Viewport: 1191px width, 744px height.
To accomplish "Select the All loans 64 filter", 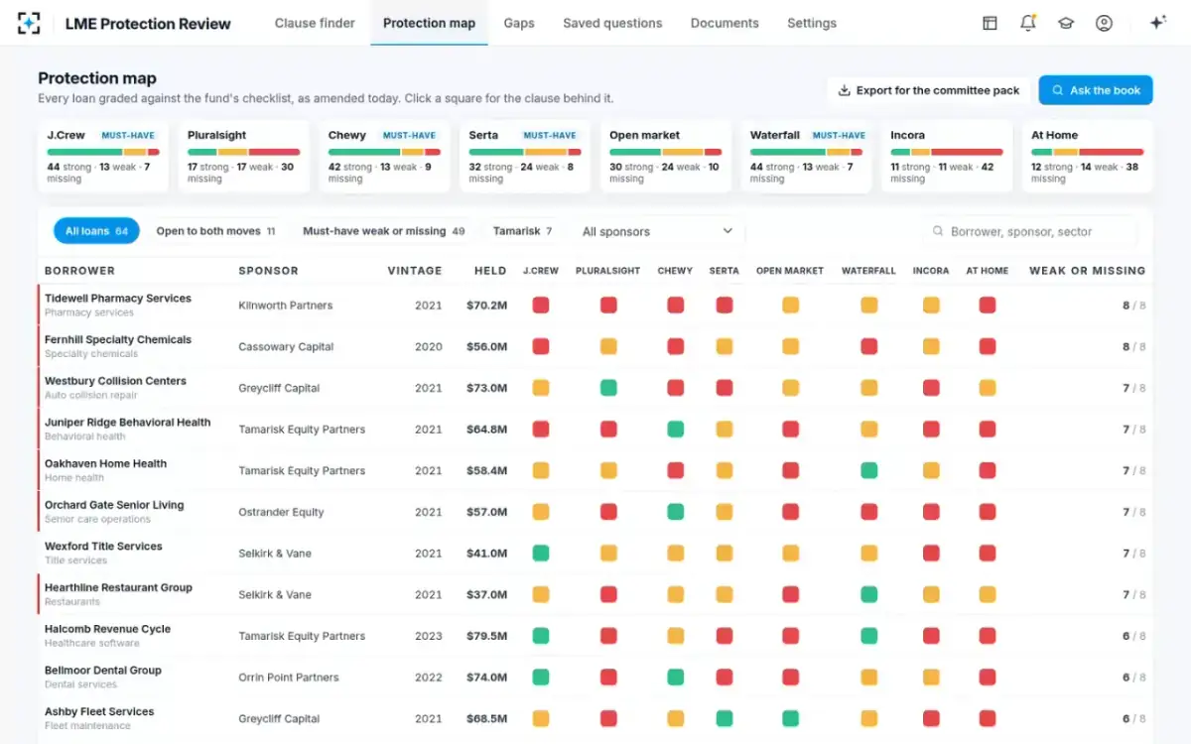I will 96,231.
